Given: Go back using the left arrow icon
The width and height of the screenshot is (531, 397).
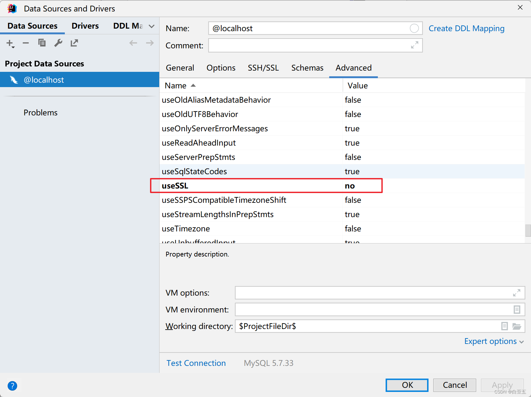Looking at the screenshot, I should (133, 43).
